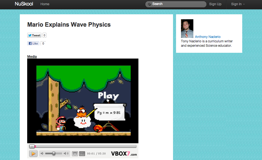Image resolution: width=262 pixels, height=160 pixels.
Task: Click the Tony Naclerio bio description text
Action: click(207, 43)
